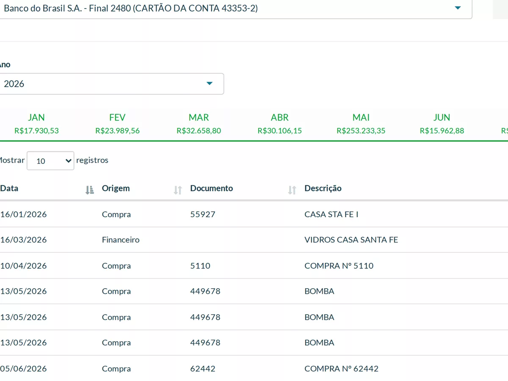Click description COMPRA Nº 62442
Image resolution: width=508 pixels, height=381 pixels.
click(342, 369)
